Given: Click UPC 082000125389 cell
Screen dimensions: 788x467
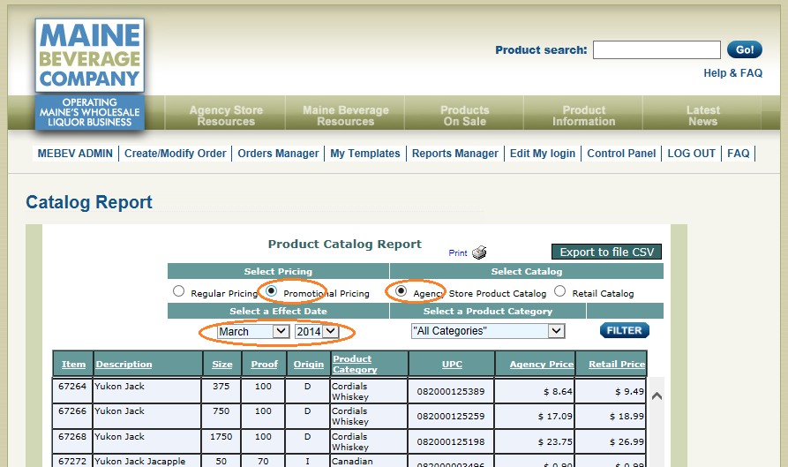Looking at the screenshot, I should tap(451, 392).
